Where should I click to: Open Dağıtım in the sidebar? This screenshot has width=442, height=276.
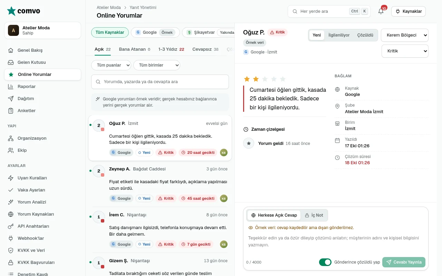(42, 99)
